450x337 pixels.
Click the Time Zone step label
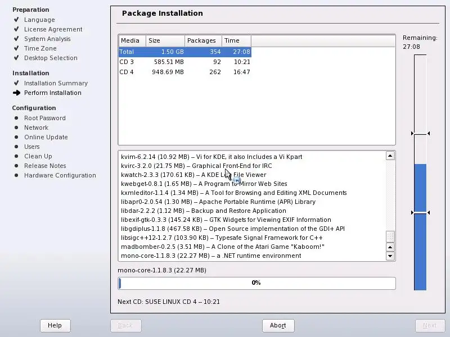[40, 48]
